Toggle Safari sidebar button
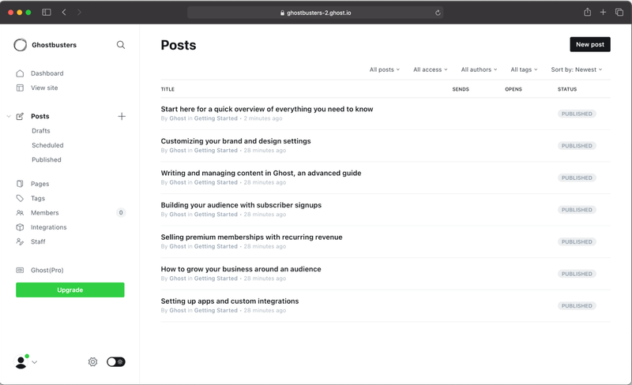This screenshot has width=632, height=385. (x=47, y=12)
